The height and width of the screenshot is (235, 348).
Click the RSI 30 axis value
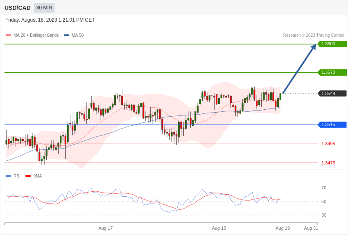(x=324, y=215)
